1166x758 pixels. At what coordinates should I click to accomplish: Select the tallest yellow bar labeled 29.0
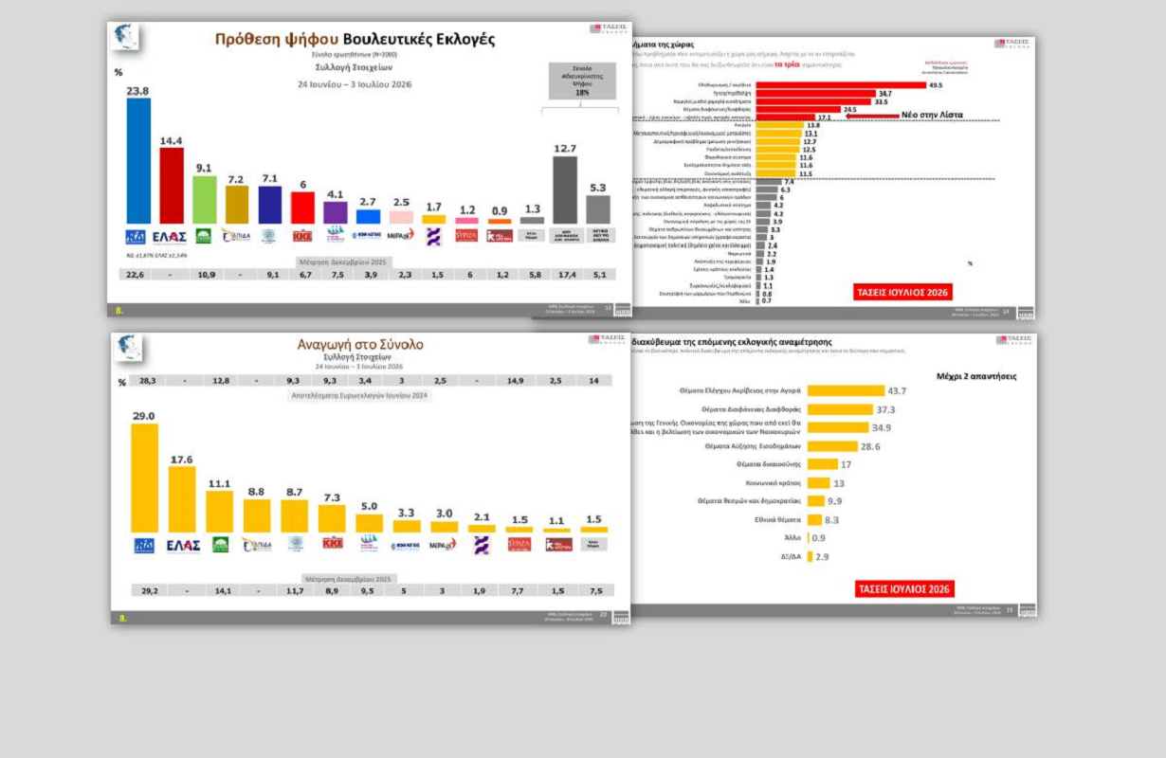pyautogui.click(x=144, y=478)
